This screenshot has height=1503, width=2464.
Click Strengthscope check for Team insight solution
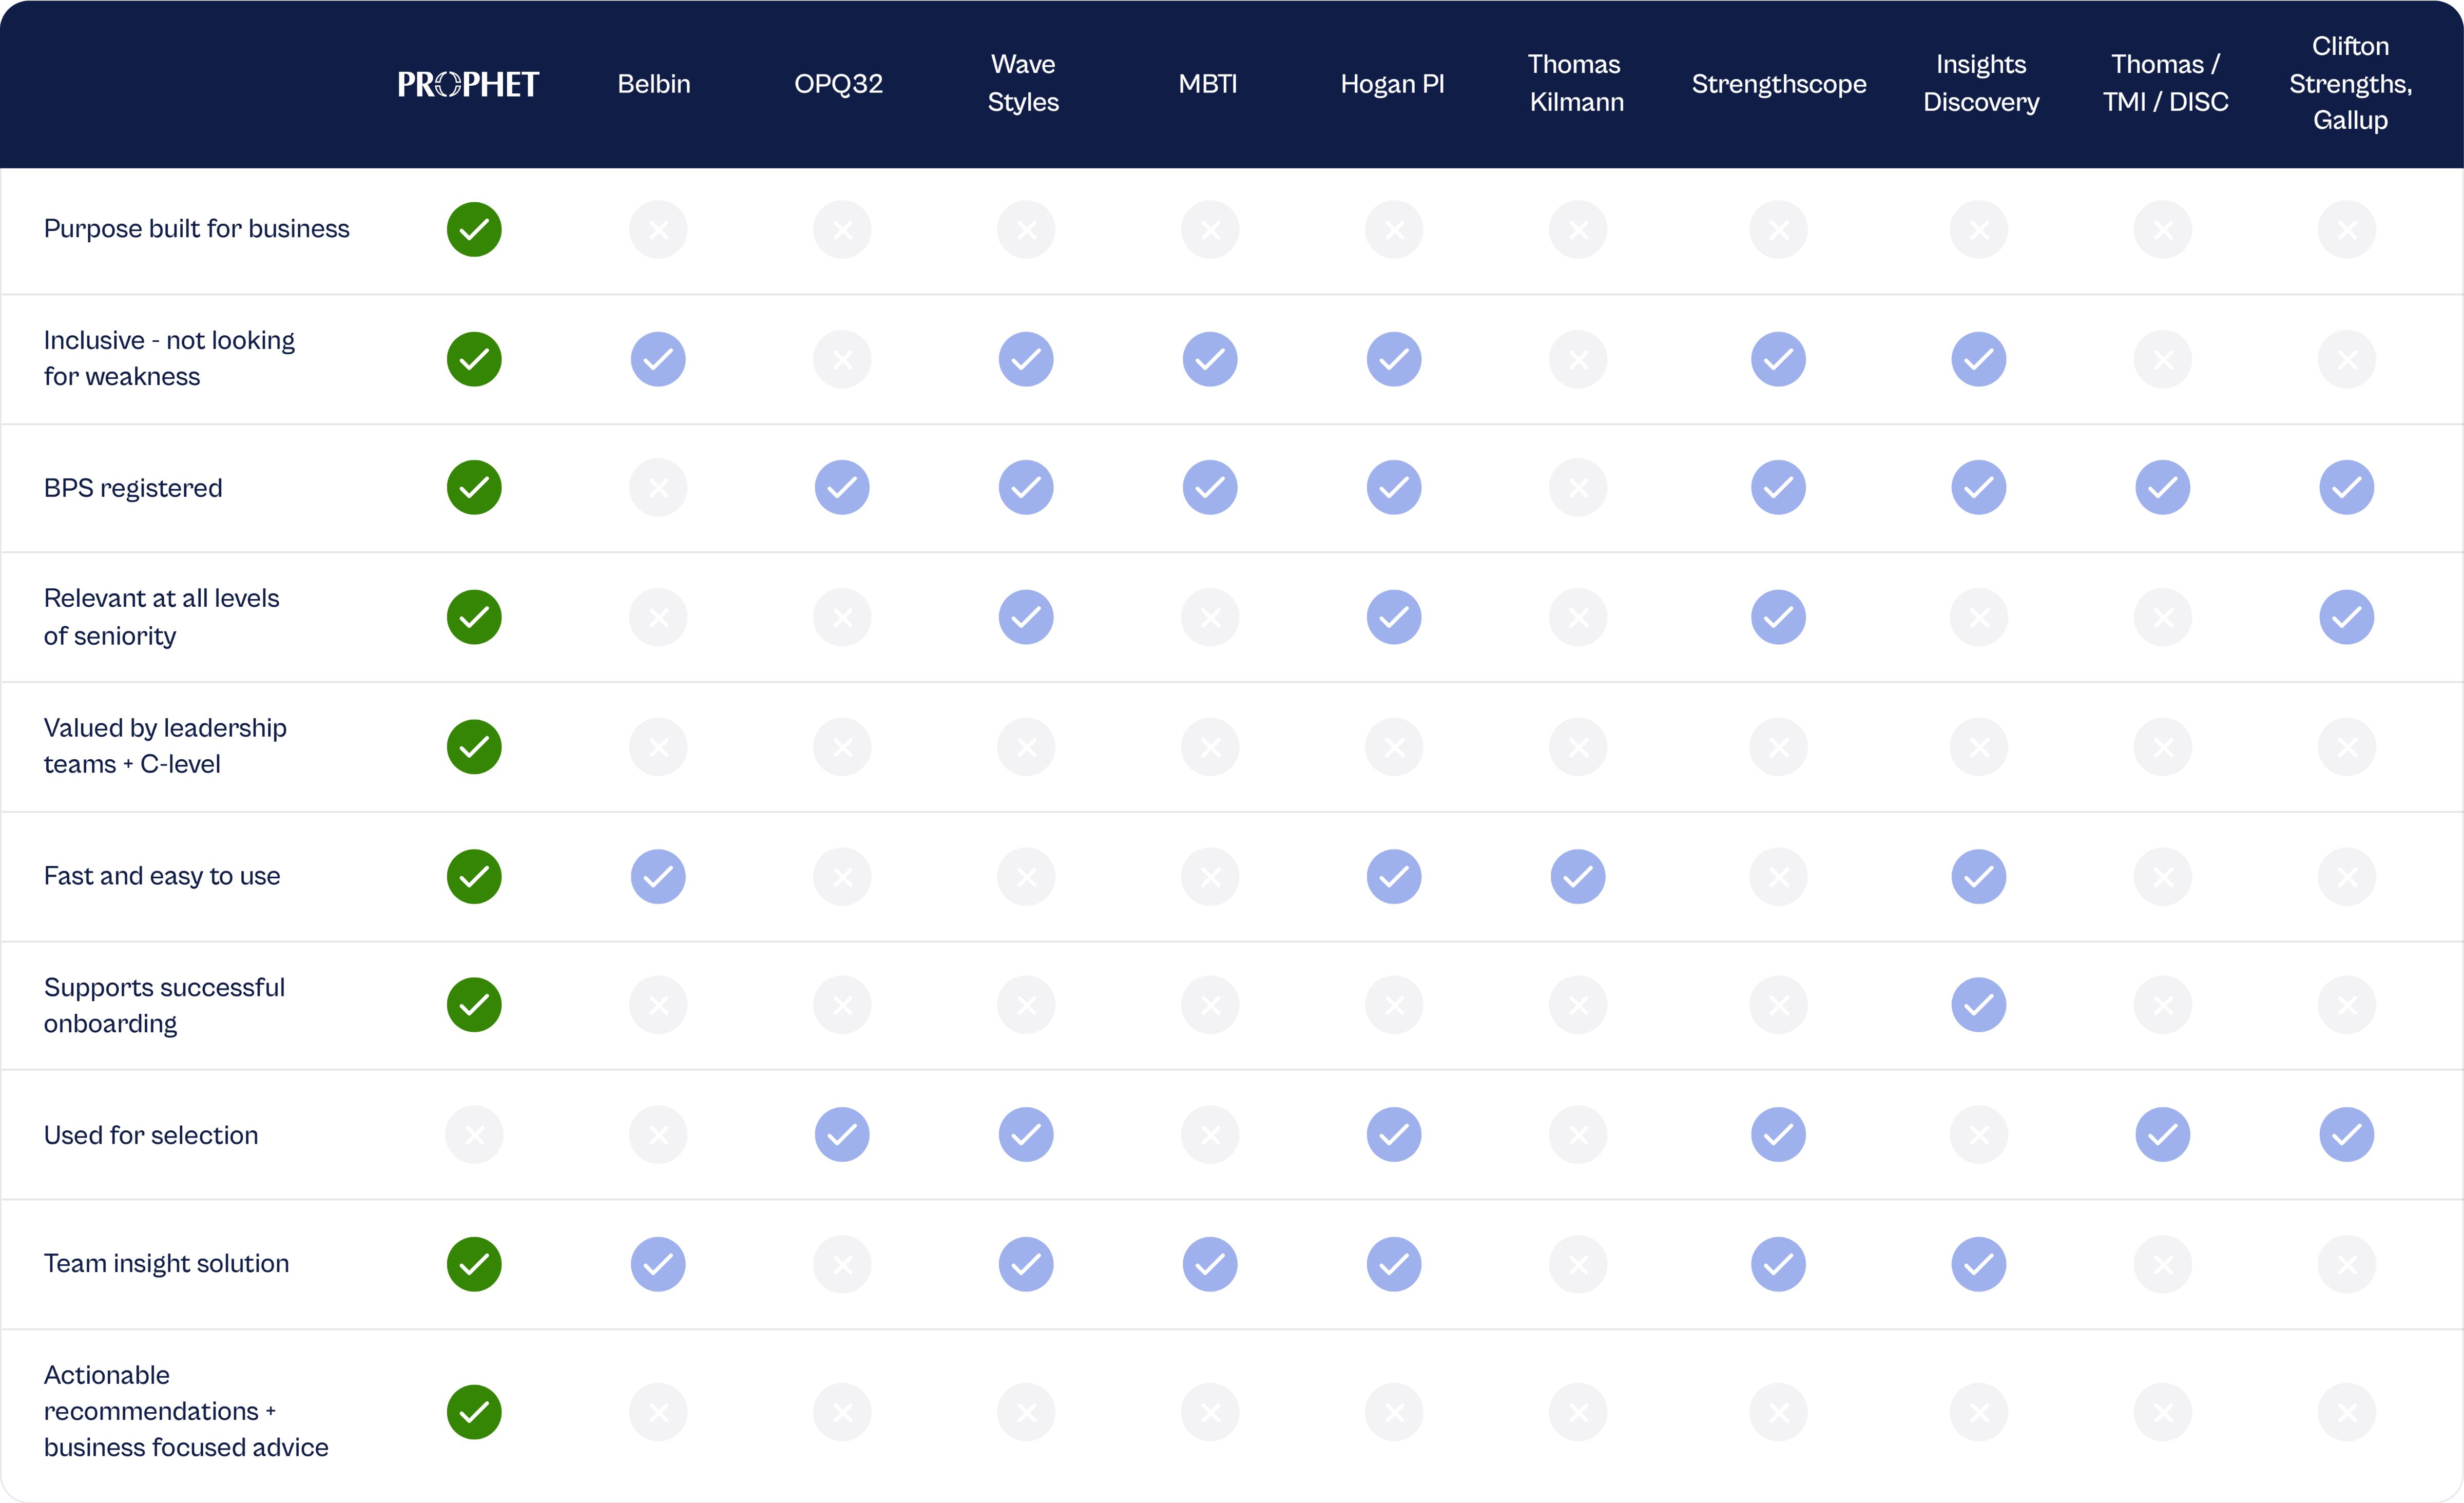coord(1778,1265)
